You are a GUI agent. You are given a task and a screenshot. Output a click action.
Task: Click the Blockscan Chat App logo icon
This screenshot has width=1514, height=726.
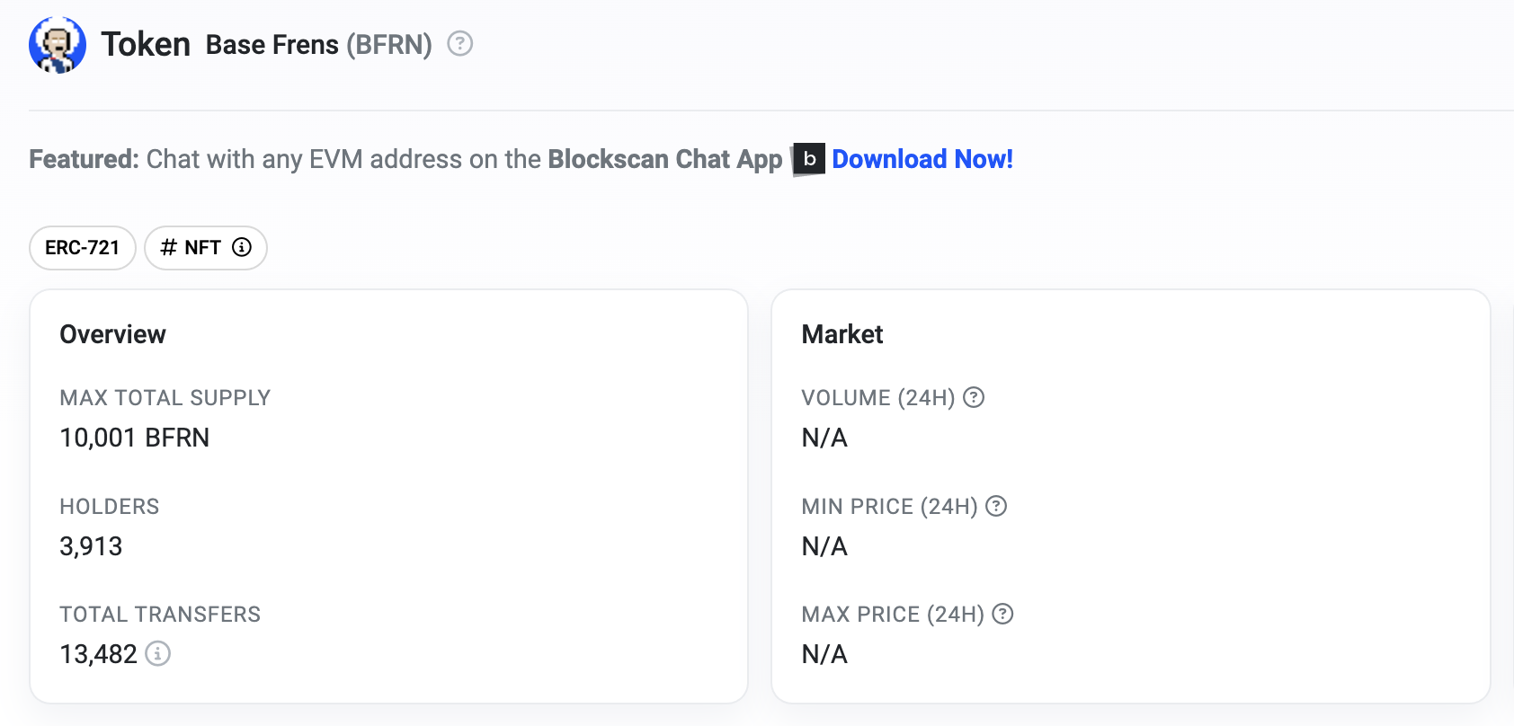point(807,159)
